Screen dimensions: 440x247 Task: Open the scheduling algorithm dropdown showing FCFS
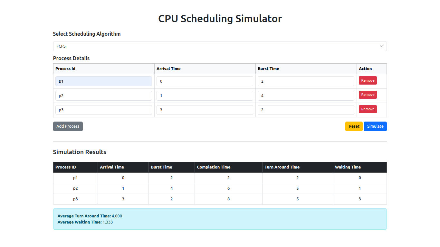220,46
